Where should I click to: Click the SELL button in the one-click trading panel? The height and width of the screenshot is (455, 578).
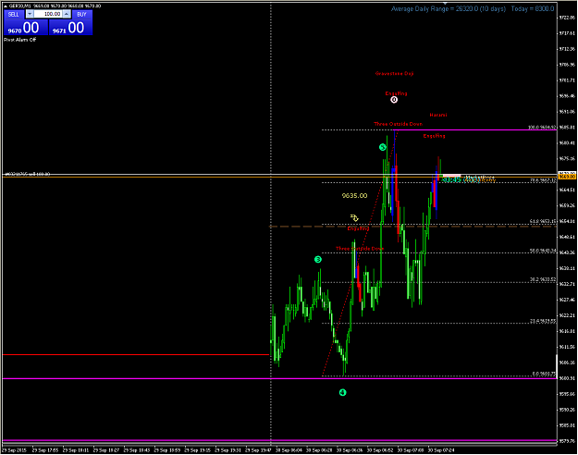pos(14,15)
